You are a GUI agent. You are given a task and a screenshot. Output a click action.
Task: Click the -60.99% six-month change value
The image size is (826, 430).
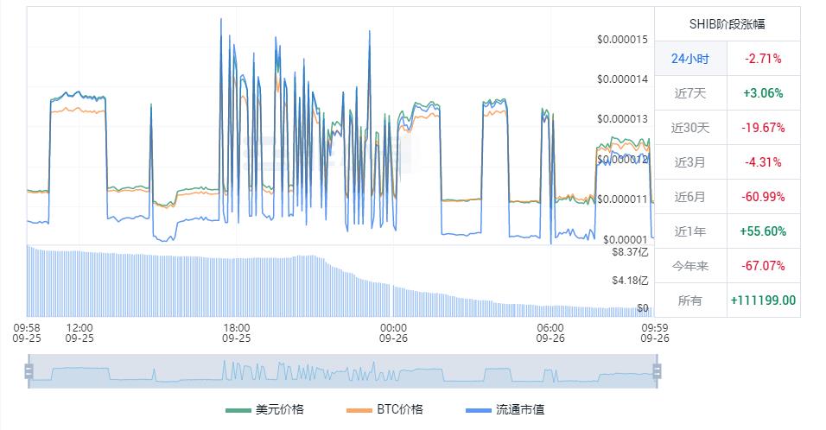[762, 197]
